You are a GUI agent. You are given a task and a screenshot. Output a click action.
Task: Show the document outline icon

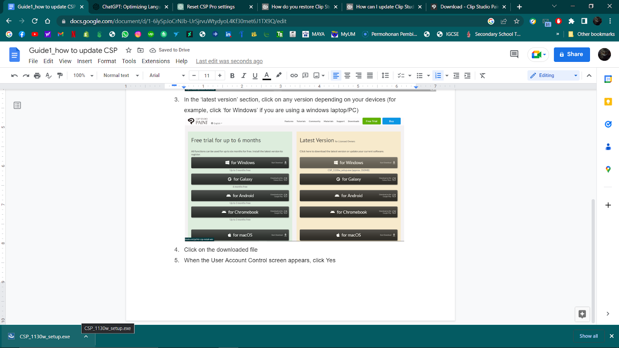coord(17,105)
